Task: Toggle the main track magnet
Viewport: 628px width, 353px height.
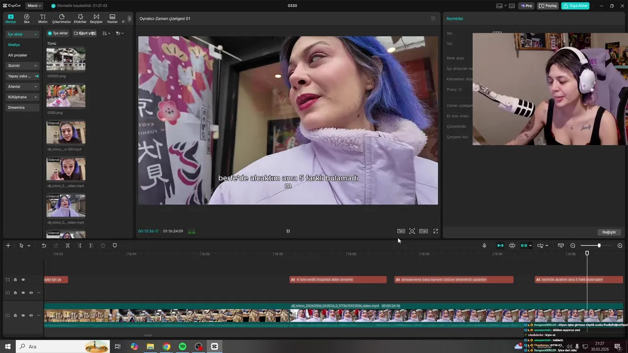Action: point(500,245)
